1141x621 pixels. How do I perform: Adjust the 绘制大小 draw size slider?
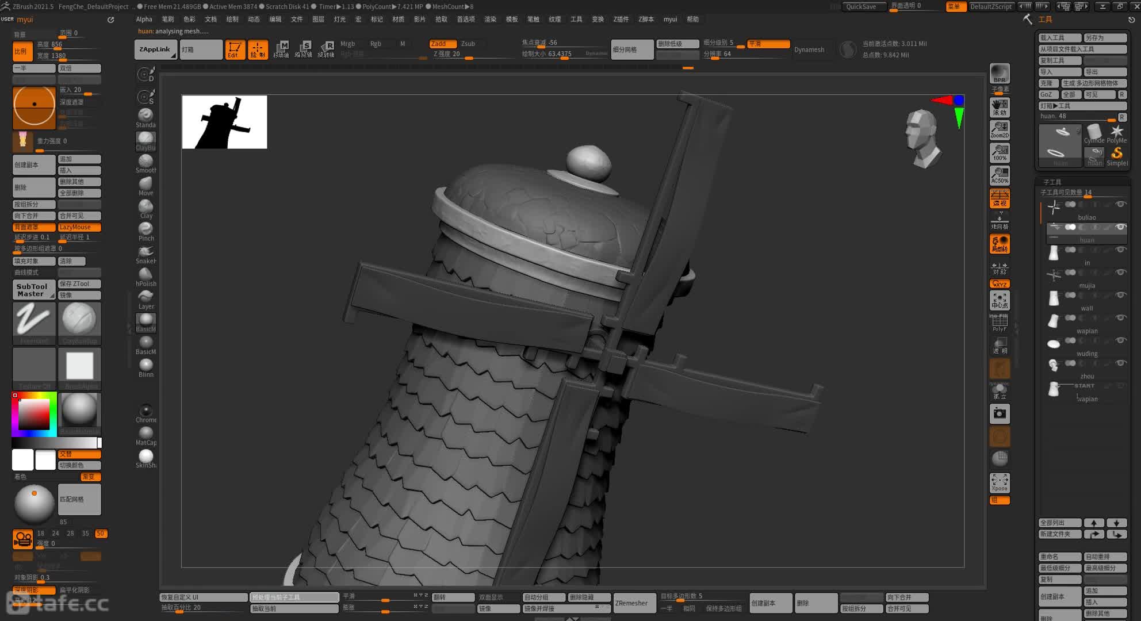[x=564, y=54]
